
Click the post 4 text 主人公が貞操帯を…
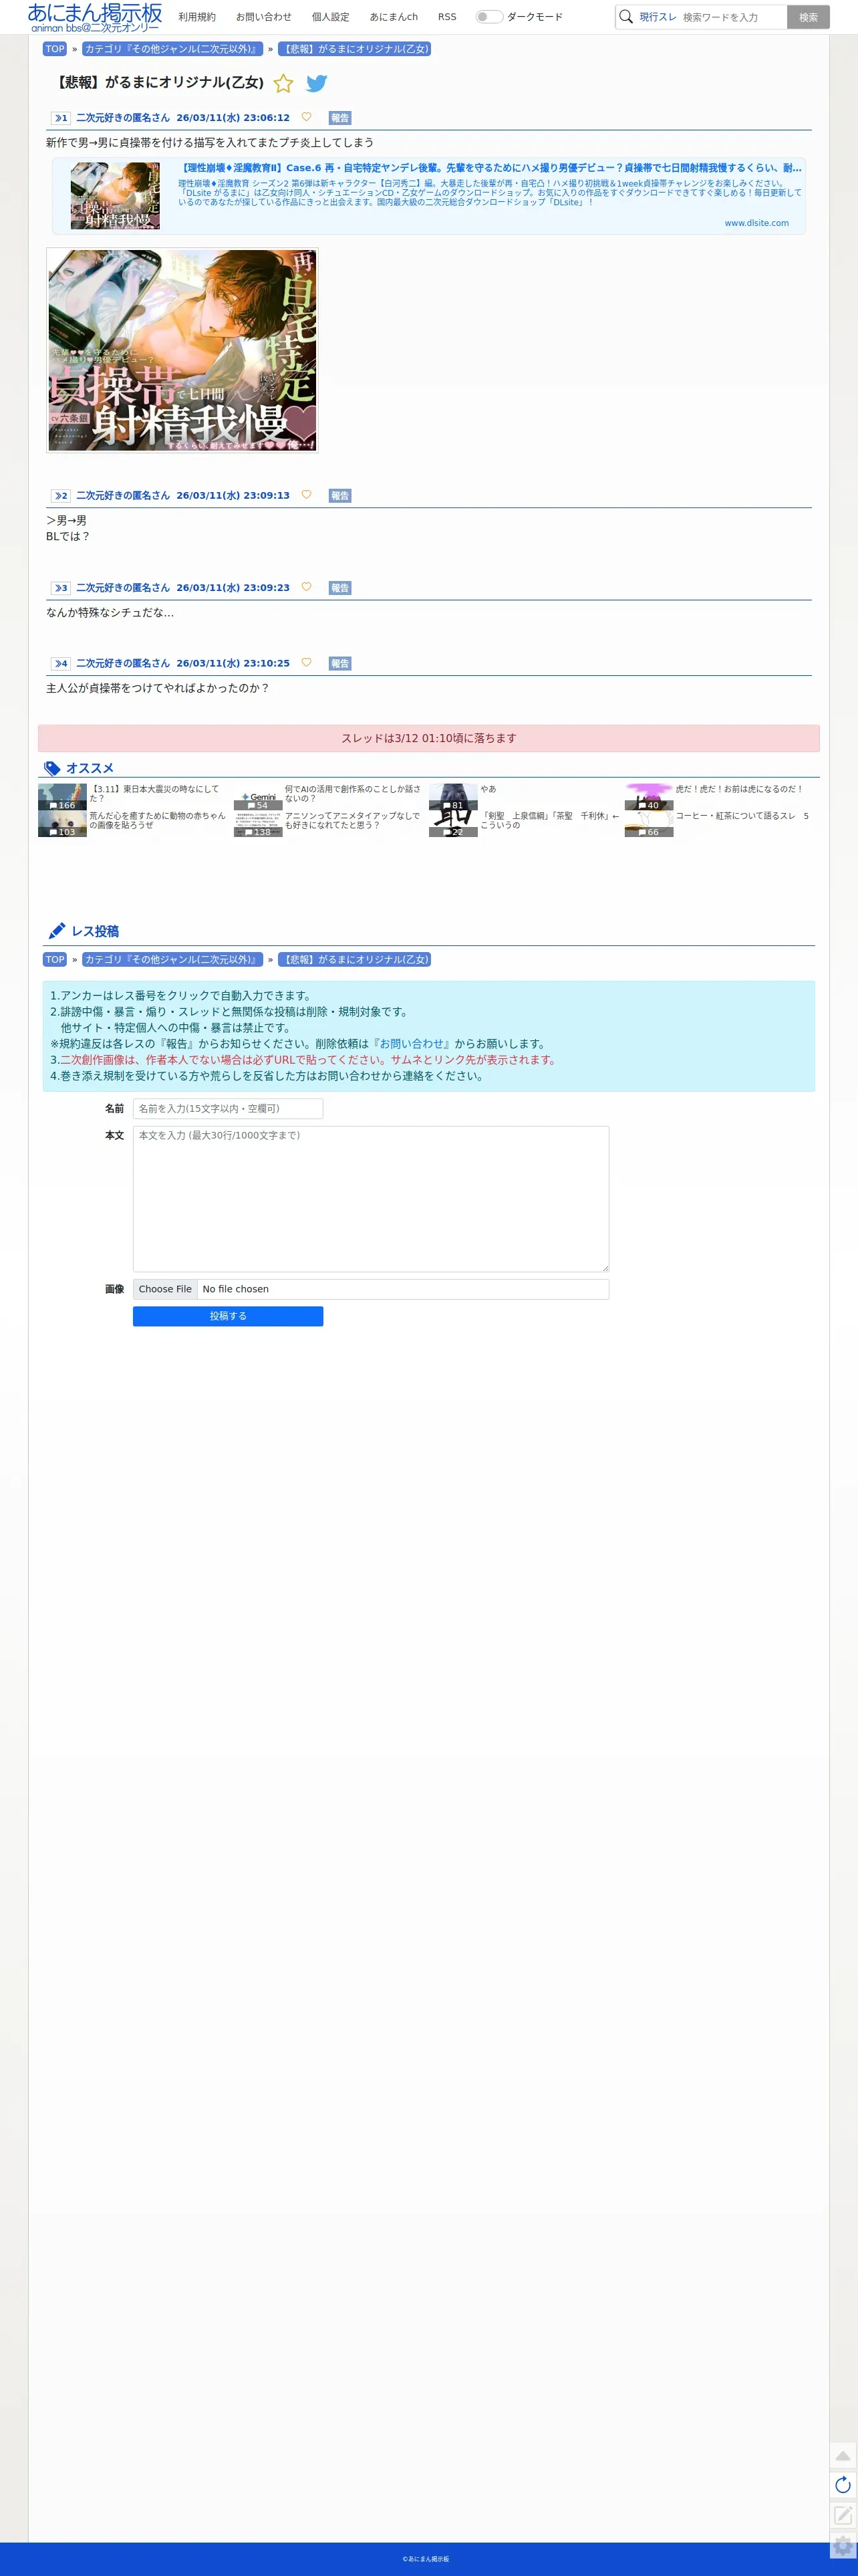[157, 688]
